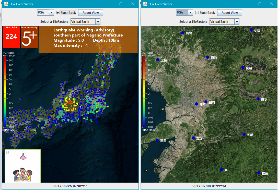Click the people-at-table shaking illustration
The image size is (278, 190).
coord(23,175)
